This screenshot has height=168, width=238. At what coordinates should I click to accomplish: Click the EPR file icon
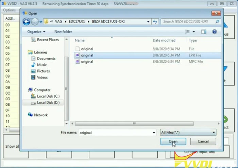(x=78, y=55)
